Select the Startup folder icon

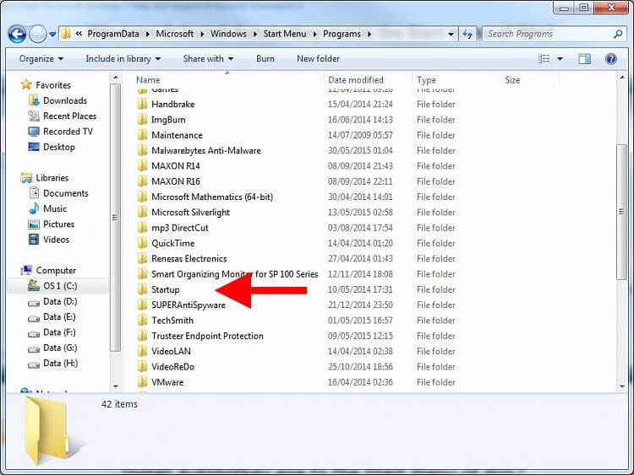click(142, 289)
